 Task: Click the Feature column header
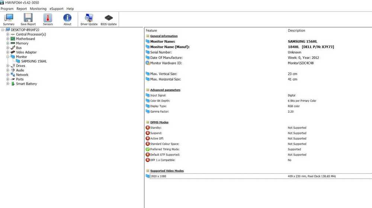pyautogui.click(x=151, y=31)
